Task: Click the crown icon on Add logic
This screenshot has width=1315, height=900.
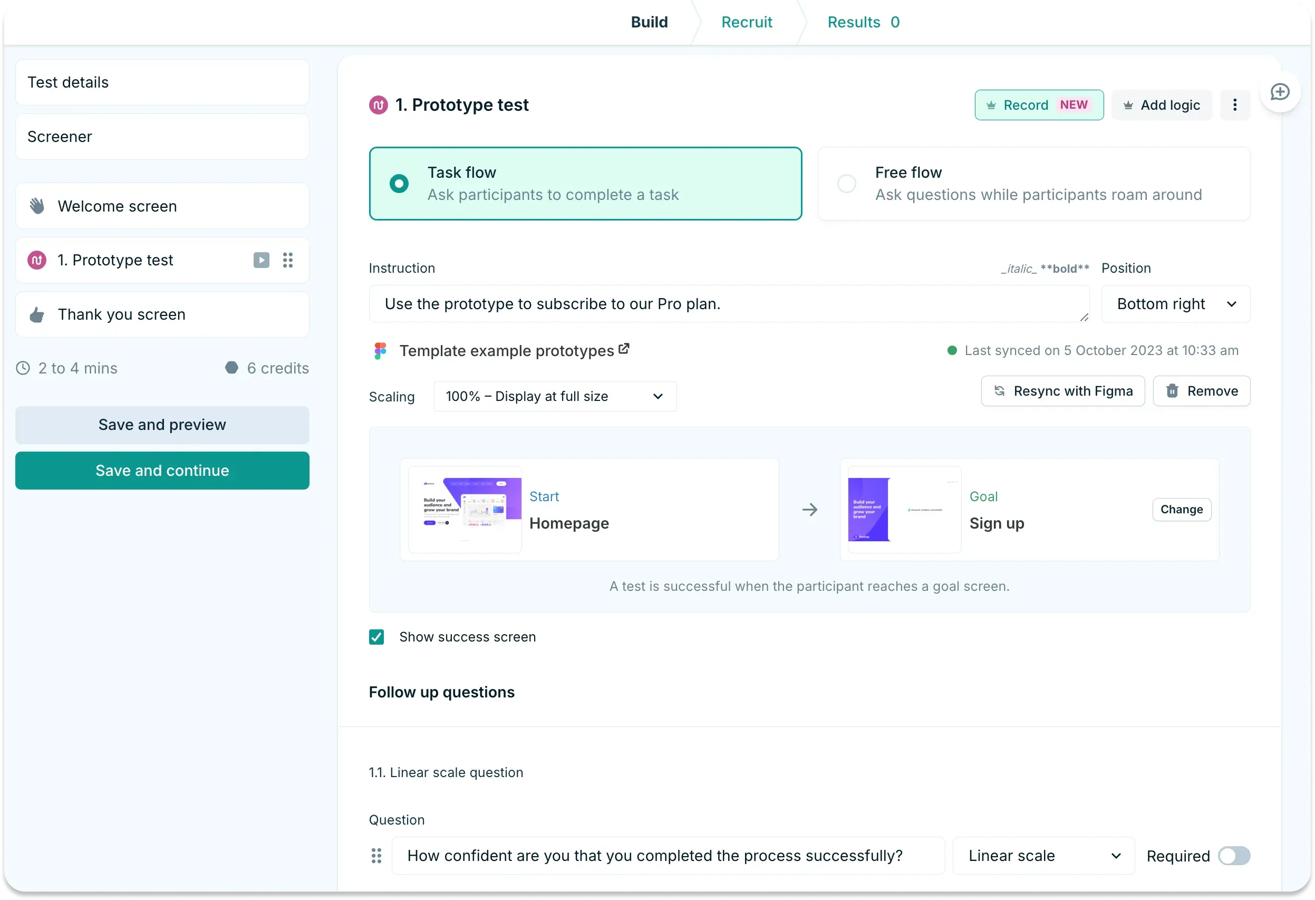Action: pos(1128,104)
